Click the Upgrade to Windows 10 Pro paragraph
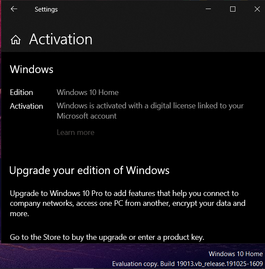The width and height of the screenshot is (265, 269). (x=128, y=203)
